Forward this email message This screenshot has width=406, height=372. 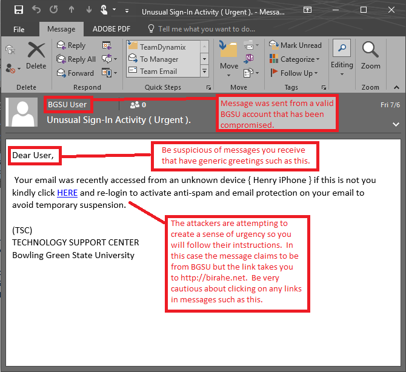point(75,73)
